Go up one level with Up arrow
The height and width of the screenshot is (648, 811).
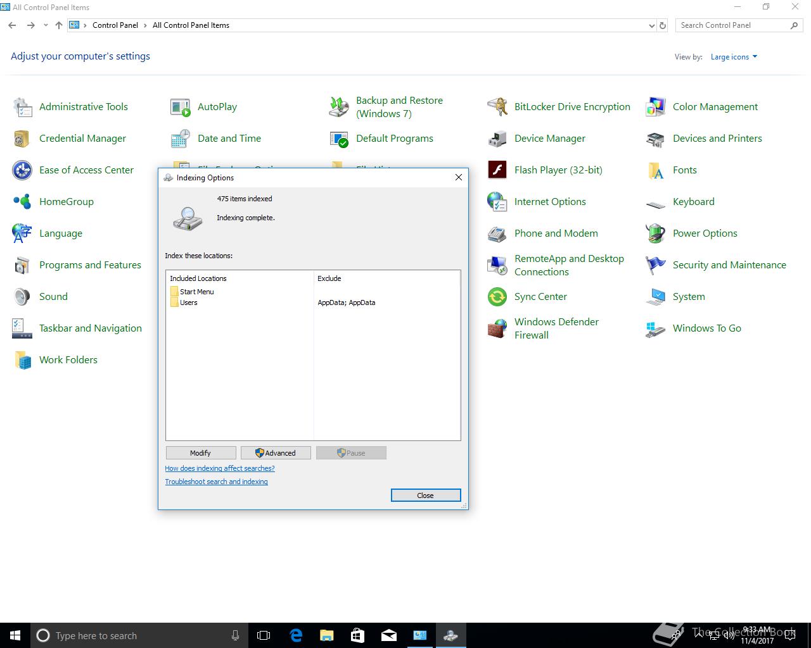coord(59,25)
